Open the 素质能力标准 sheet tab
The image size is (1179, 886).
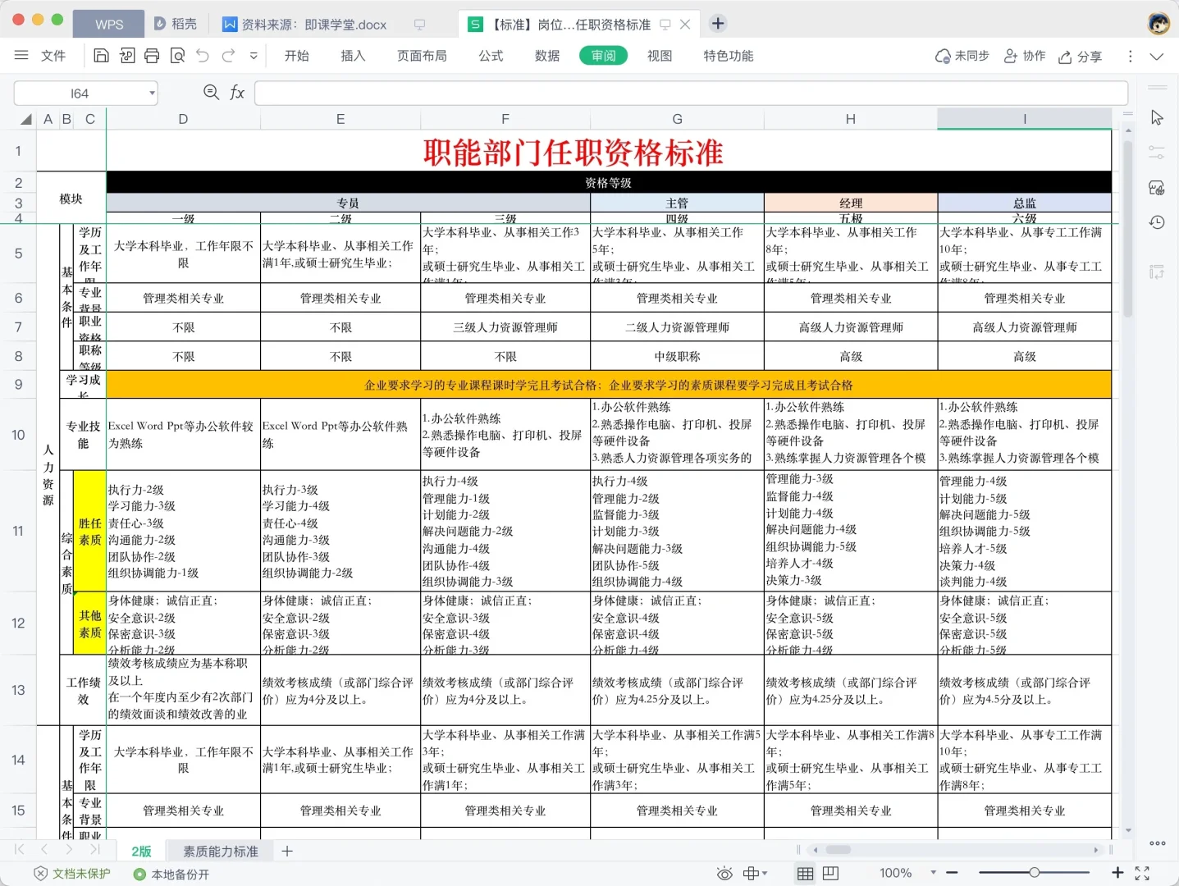[218, 851]
